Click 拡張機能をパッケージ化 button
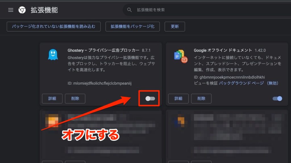The height and width of the screenshot is (163, 291). tap(132, 26)
